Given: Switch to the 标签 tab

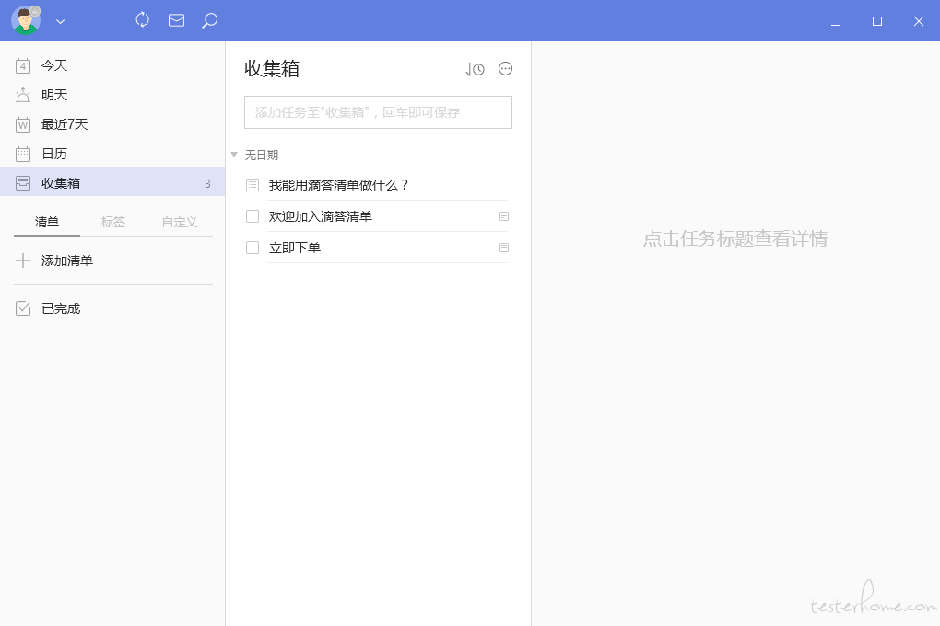Looking at the screenshot, I should (113, 222).
